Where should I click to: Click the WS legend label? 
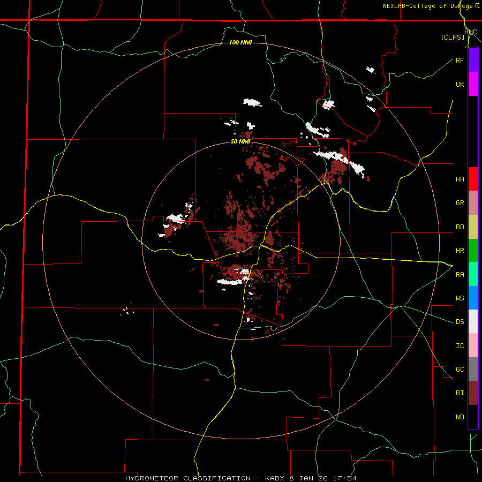tap(460, 298)
